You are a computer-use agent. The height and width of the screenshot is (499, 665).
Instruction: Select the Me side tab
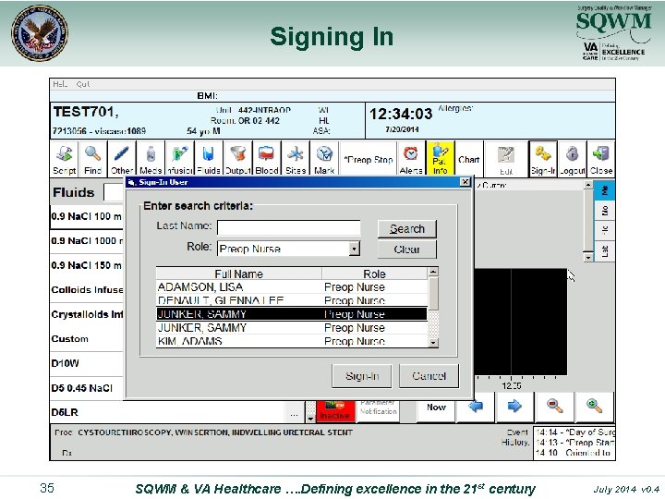(604, 190)
